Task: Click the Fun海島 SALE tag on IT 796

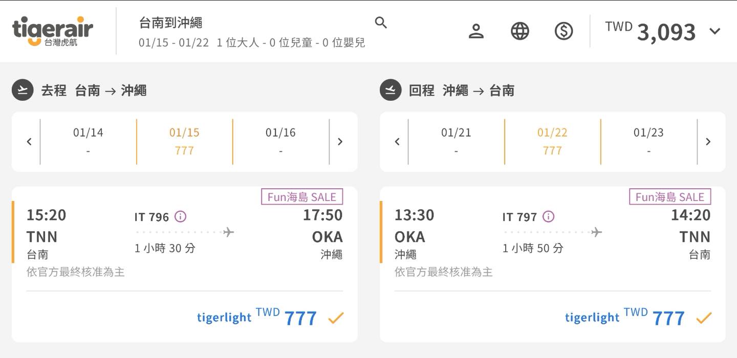Action: point(302,197)
